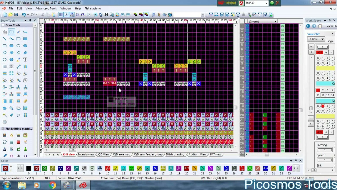Open the Advanced Tools menu
Screen dimensions: 337x190
coord(46,8)
